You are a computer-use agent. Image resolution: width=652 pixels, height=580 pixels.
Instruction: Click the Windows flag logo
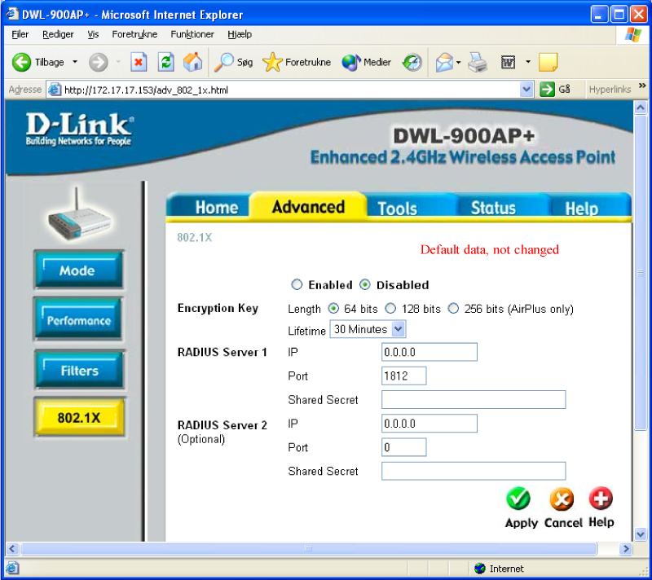pyautogui.click(x=633, y=35)
